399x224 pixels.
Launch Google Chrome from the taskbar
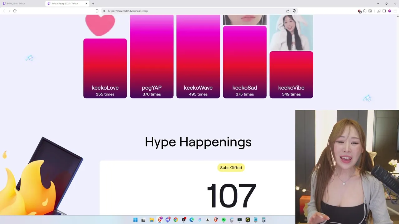pos(175,220)
